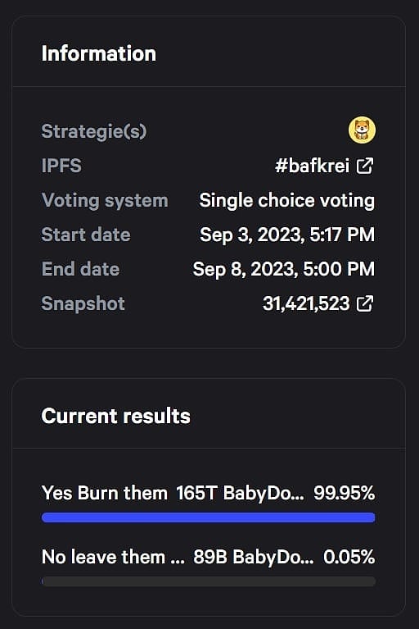Click the Voting system label

tap(105, 201)
